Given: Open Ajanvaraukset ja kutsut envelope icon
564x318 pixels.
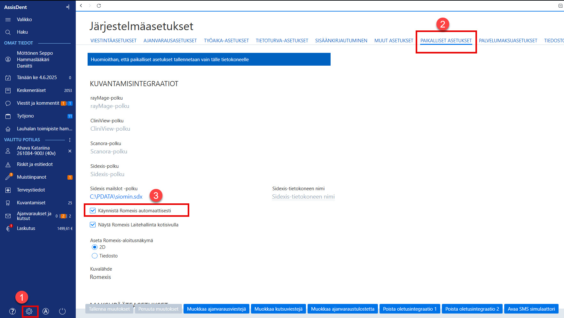Looking at the screenshot, I should coord(8,216).
